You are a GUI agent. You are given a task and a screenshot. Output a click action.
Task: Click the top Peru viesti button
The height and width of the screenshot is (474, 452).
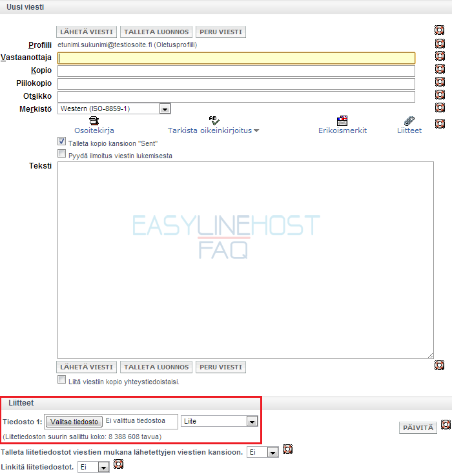221,32
